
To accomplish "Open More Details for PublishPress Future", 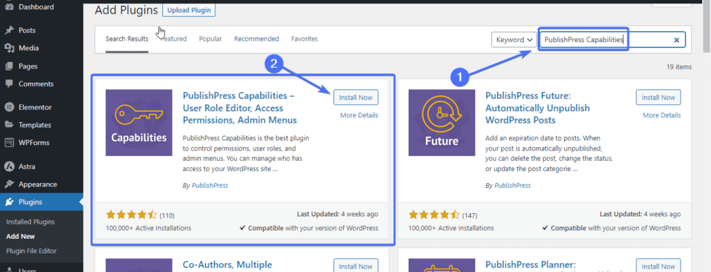I will point(661,115).
